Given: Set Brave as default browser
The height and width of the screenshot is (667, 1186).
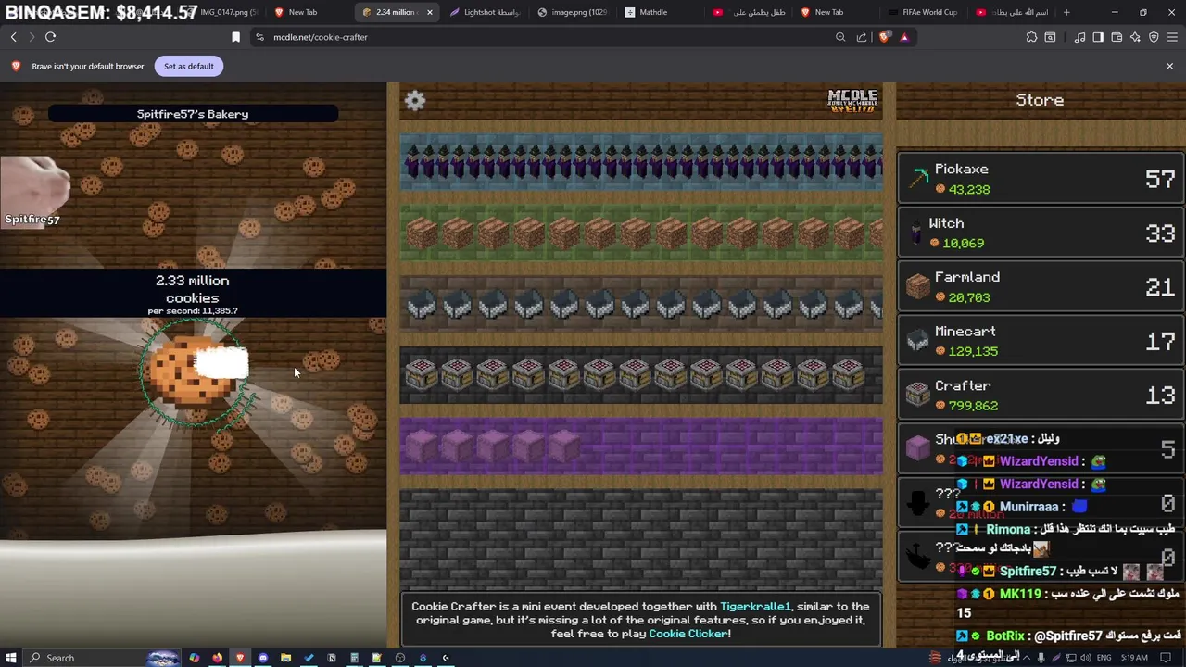Looking at the screenshot, I should pos(188,66).
